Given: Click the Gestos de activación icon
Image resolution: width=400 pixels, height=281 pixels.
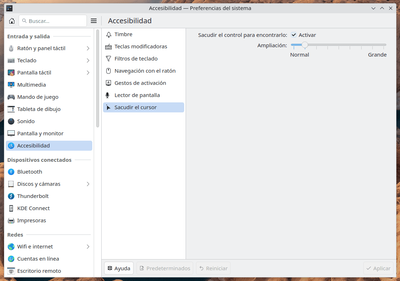Looking at the screenshot, I should click(108, 83).
